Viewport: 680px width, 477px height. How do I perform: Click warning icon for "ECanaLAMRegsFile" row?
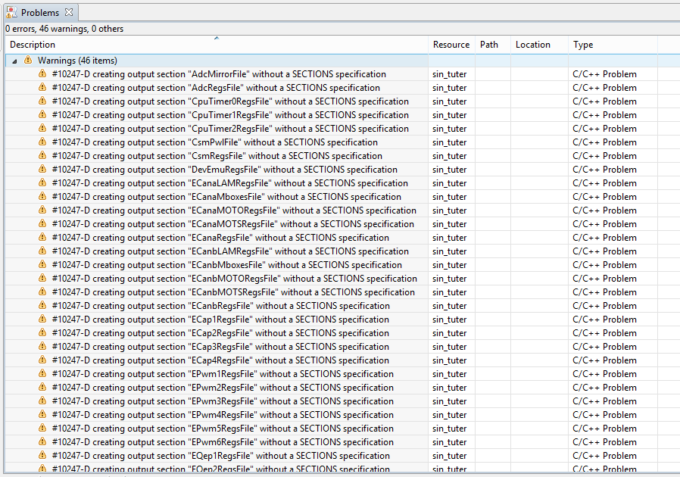tap(42, 182)
